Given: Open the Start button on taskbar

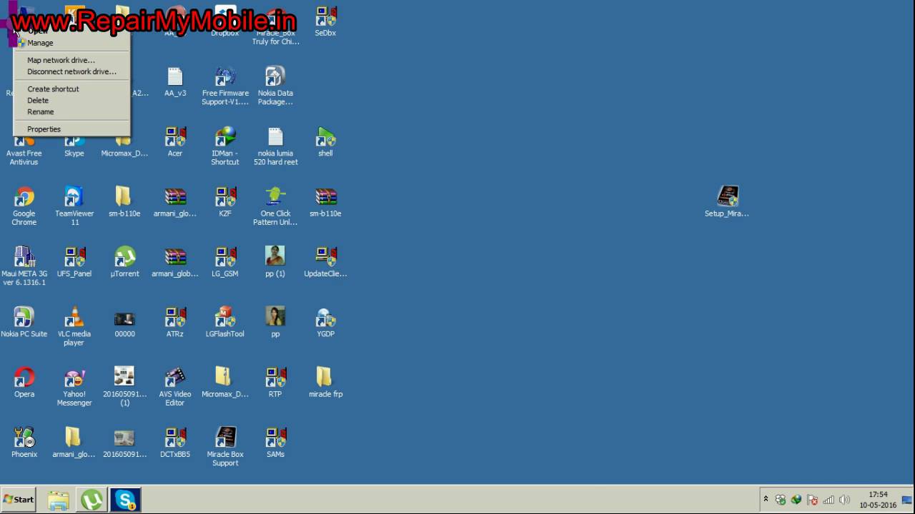Looking at the screenshot, I should tap(19, 500).
